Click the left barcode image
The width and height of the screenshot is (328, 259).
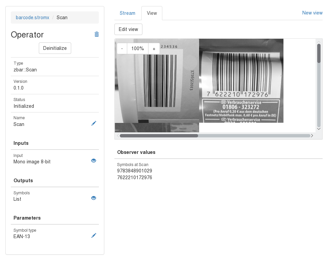pyautogui.click(x=157, y=81)
